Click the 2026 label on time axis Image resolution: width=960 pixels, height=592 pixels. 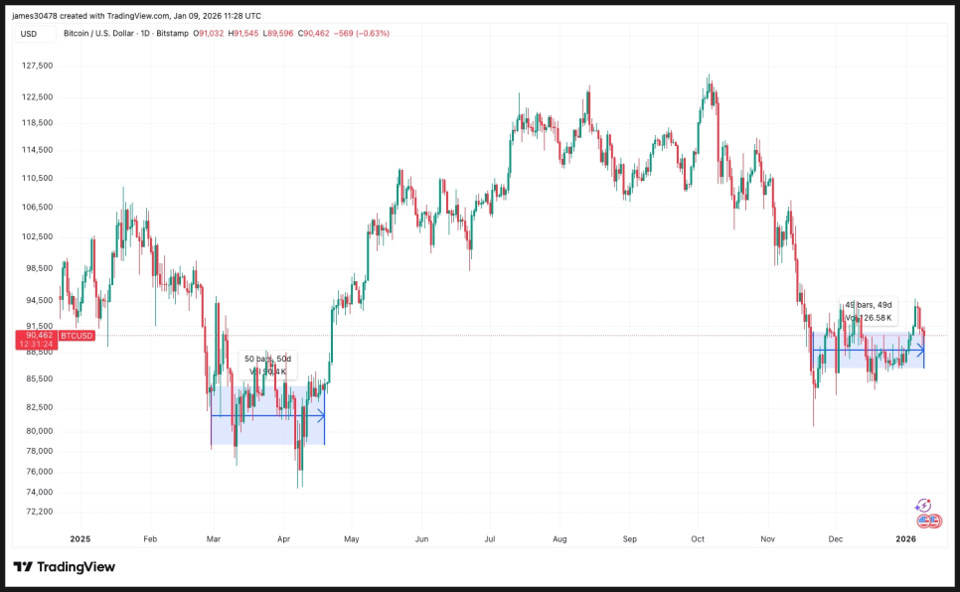coord(905,538)
